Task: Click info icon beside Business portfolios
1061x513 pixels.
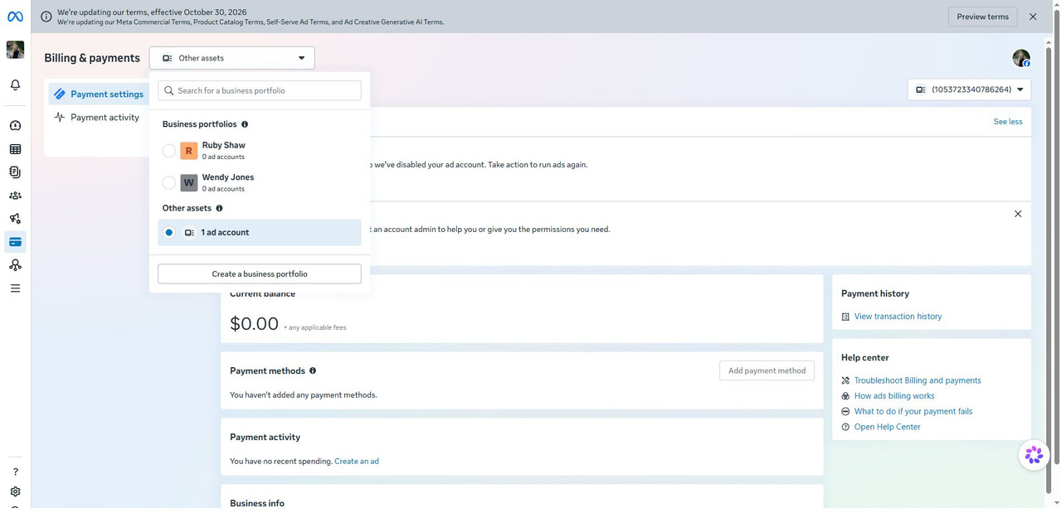Action: 245,124
